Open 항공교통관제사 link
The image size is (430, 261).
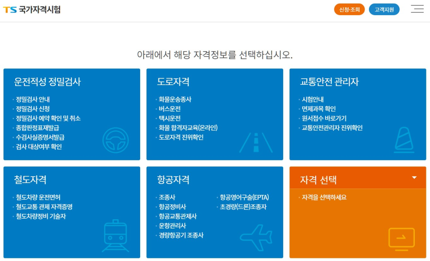(178, 217)
